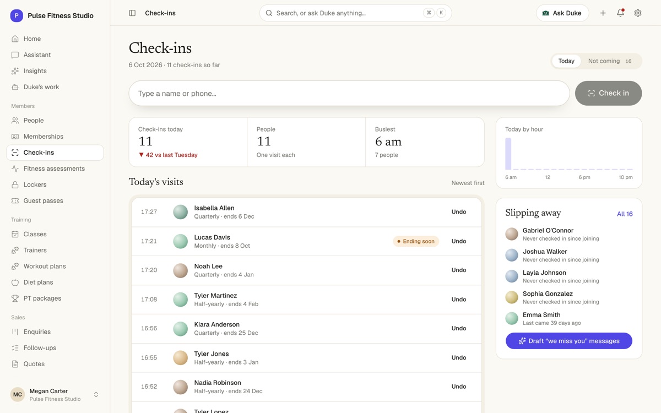Click the Check in button
This screenshot has width=661, height=413.
point(609,93)
